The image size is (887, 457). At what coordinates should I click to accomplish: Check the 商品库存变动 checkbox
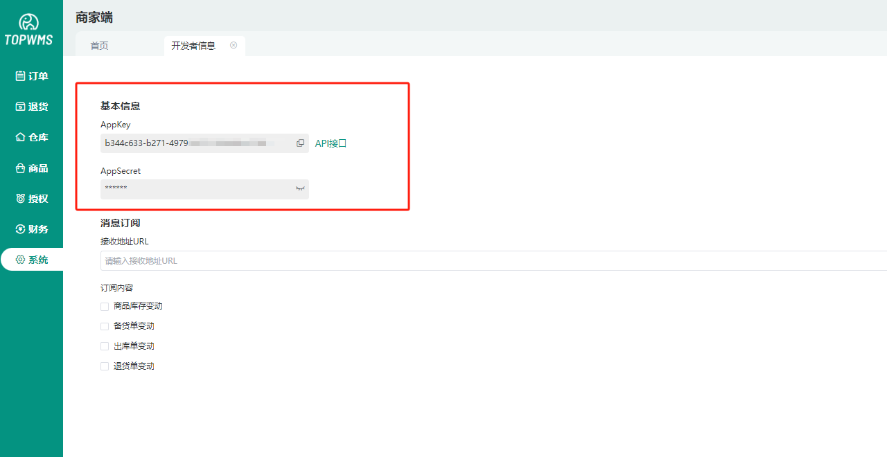(x=105, y=306)
